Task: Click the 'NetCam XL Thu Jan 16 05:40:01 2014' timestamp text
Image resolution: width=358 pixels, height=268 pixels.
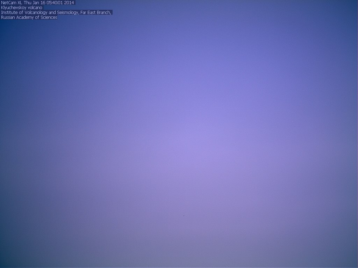Action: tap(38, 3)
